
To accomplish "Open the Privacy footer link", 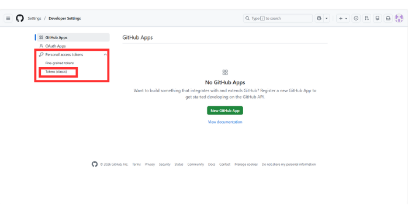I will click(x=150, y=165).
